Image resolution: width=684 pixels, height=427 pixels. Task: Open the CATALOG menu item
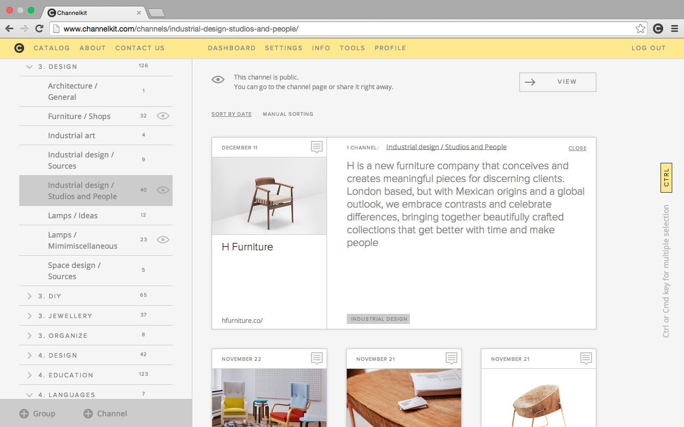point(52,48)
